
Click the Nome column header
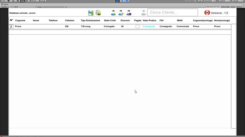36,21
